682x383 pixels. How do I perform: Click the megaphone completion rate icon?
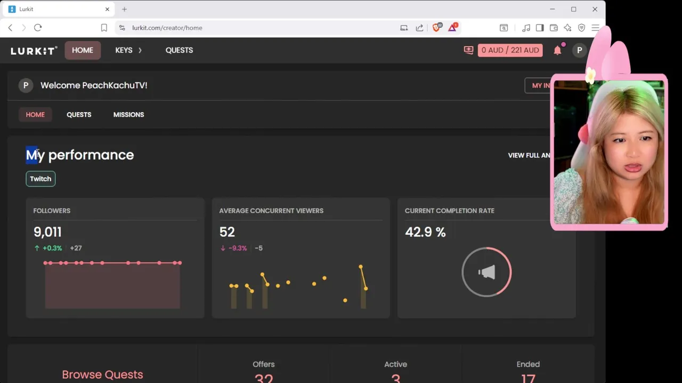[x=486, y=272]
